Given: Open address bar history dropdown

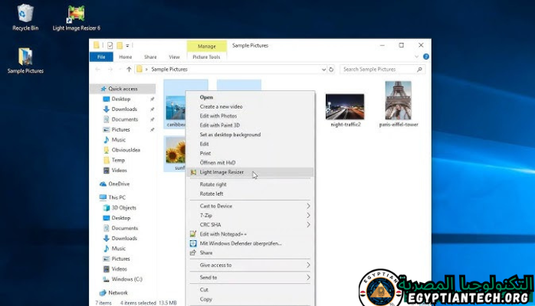Looking at the screenshot, I should point(323,69).
